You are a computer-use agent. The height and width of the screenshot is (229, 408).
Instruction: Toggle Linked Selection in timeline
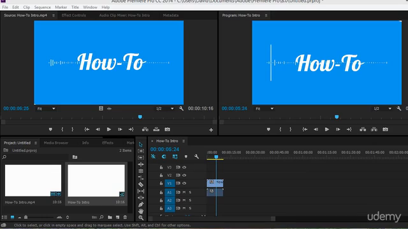175,156
